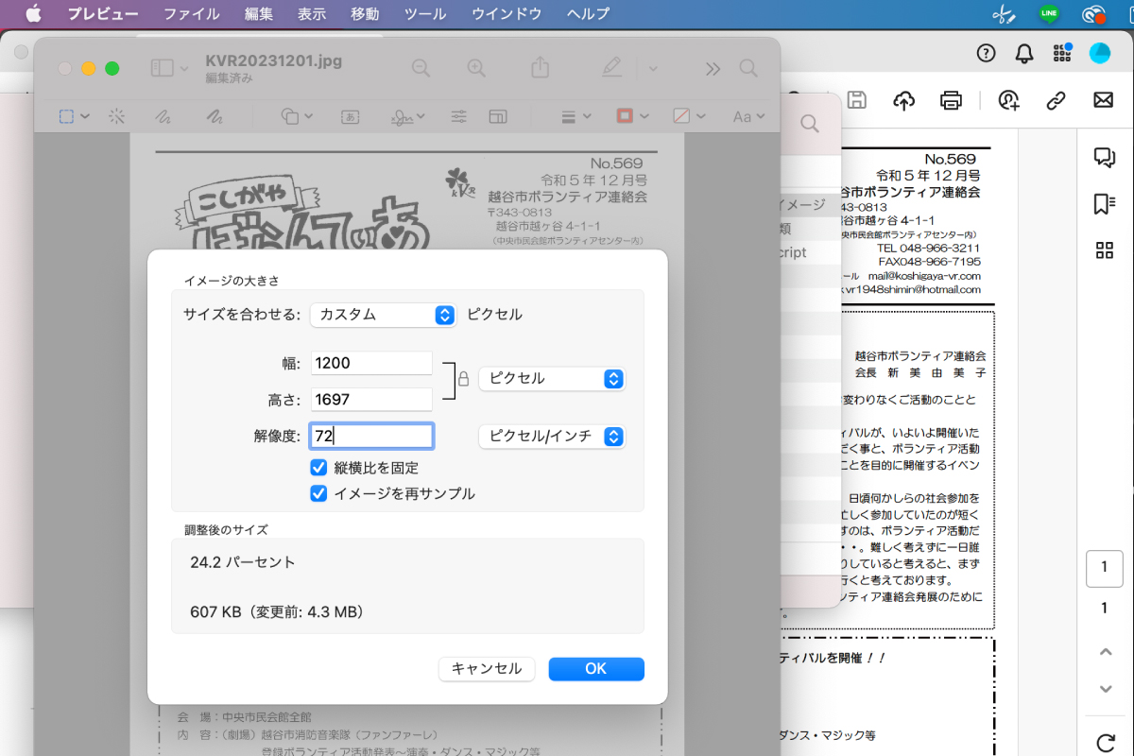Click the Acrobat help question mark icon
The height and width of the screenshot is (756, 1134).
coord(987,53)
